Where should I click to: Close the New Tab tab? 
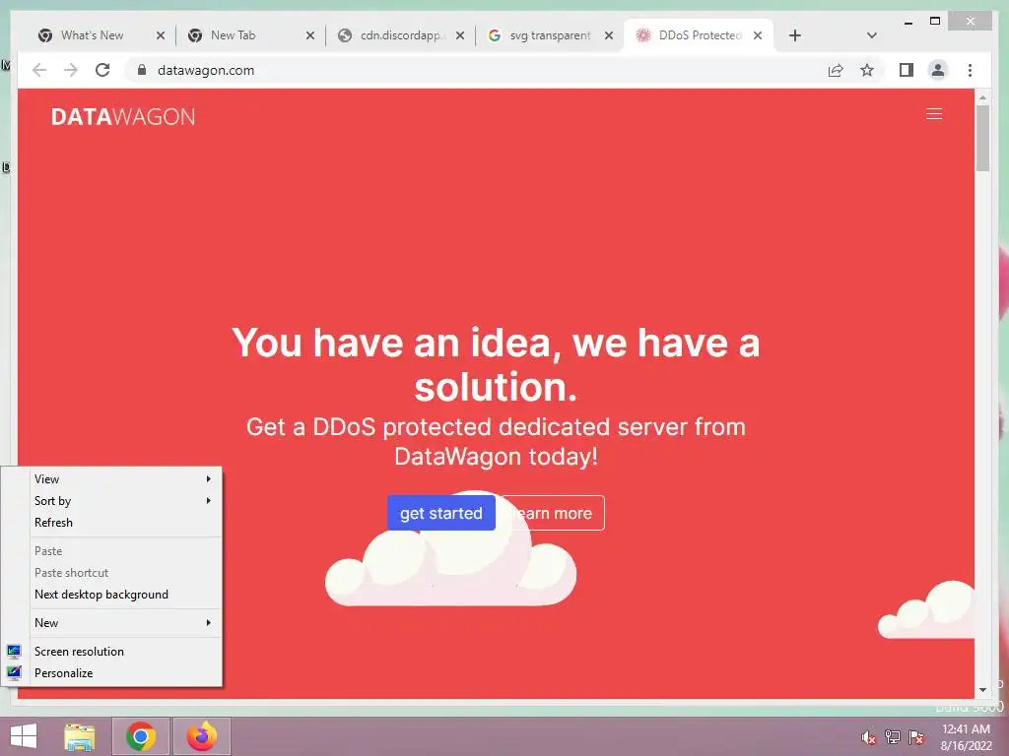coord(310,35)
